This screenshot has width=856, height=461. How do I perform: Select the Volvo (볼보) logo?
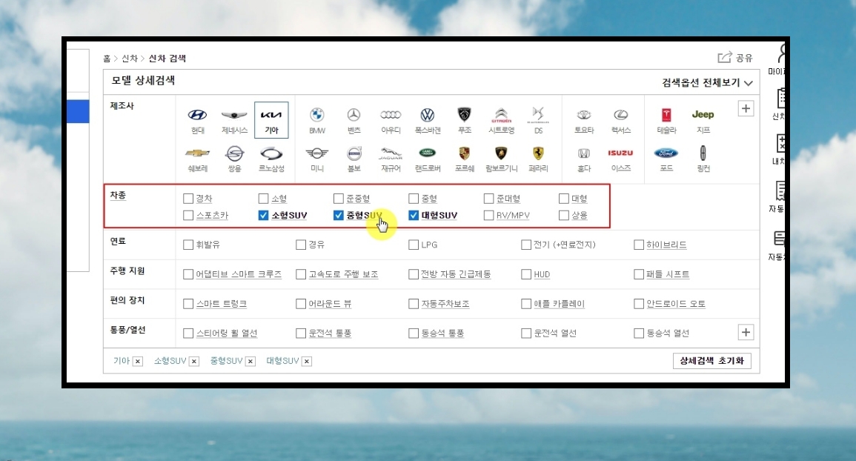(354, 153)
